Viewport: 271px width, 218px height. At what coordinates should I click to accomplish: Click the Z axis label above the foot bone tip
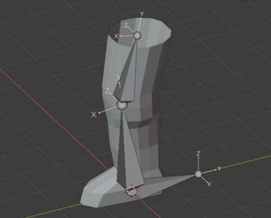pos(198,154)
